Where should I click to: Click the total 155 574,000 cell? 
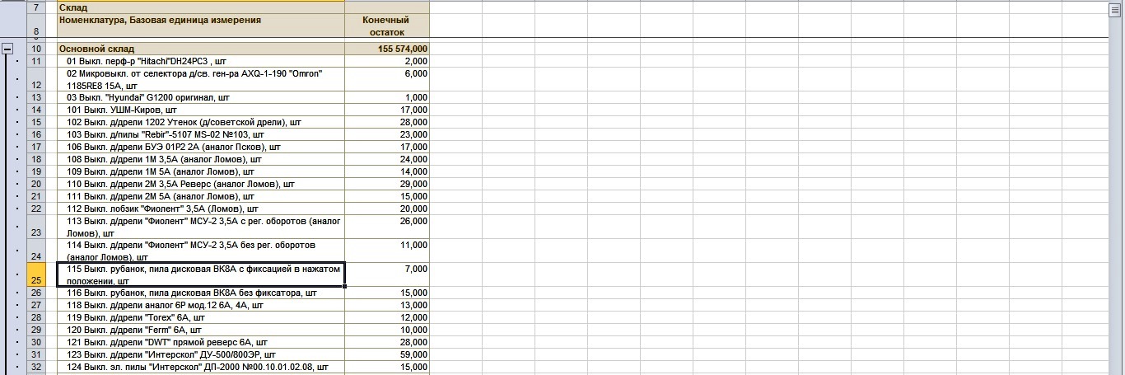pos(386,49)
